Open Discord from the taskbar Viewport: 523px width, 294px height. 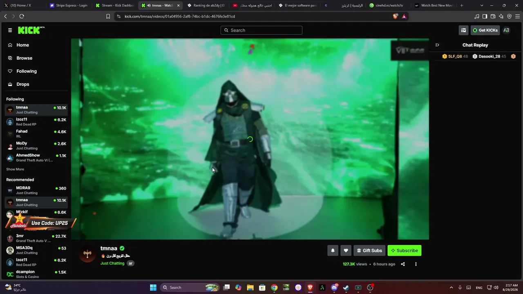click(334, 287)
